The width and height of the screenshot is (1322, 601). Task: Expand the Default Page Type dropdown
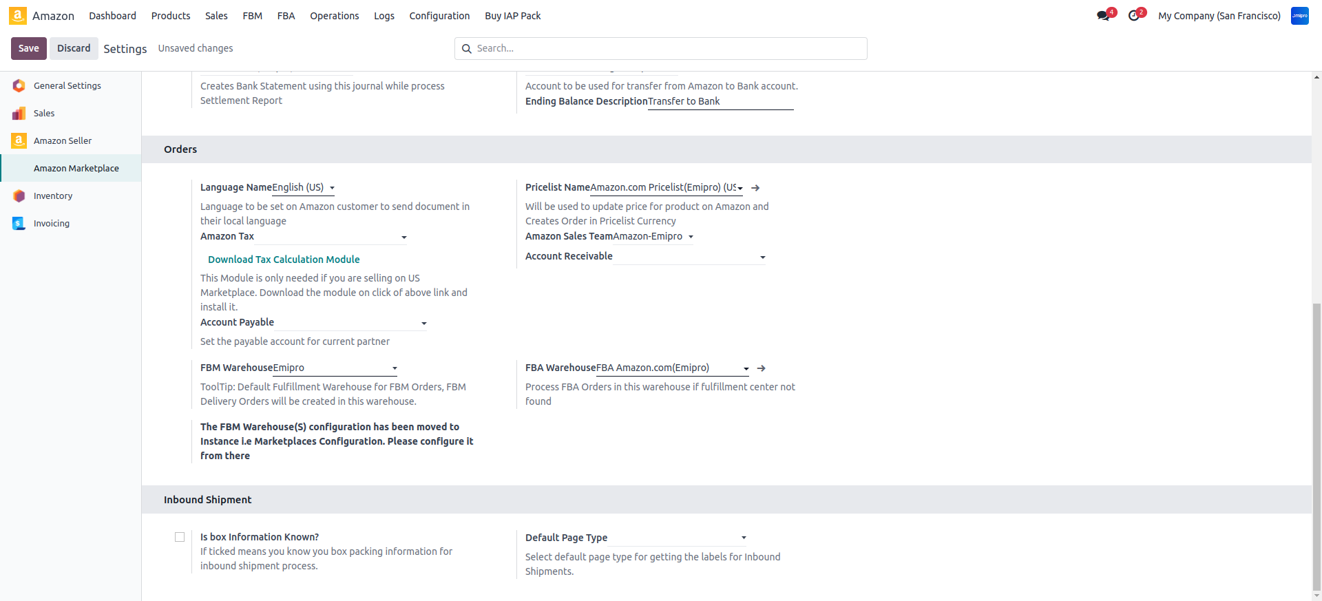tap(744, 538)
